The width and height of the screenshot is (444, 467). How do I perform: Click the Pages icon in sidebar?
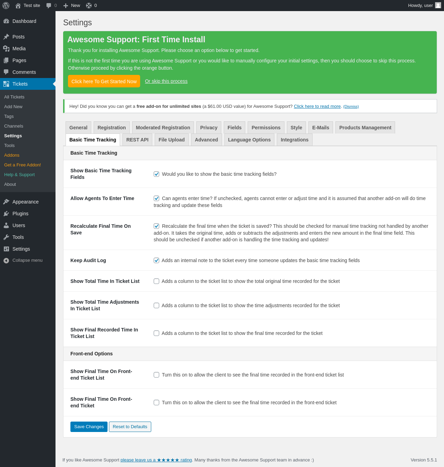point(6,60)
